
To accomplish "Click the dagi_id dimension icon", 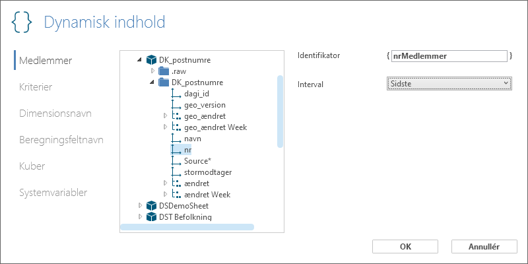I will [x=176, y=94].
